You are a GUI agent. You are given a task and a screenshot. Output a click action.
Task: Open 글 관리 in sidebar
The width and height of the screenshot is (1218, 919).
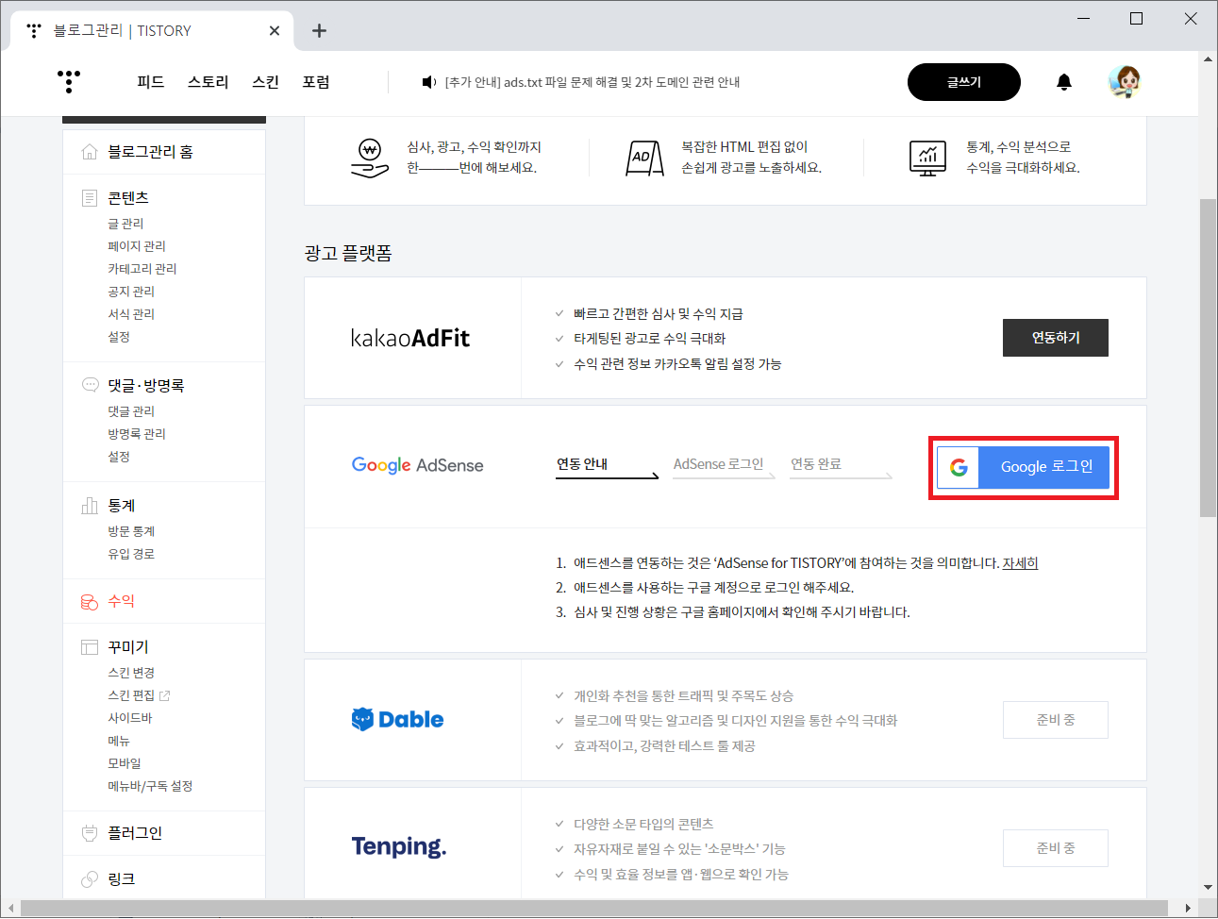125,224
